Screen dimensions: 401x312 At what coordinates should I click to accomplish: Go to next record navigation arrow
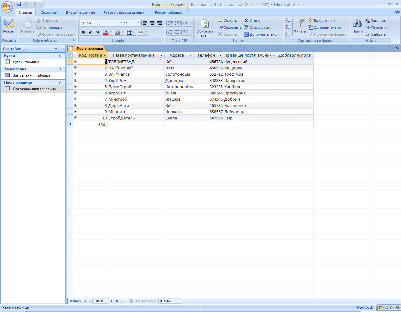(112, 301)
